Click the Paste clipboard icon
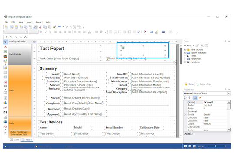This screenshot has width=234, height=162. (50, 27)
